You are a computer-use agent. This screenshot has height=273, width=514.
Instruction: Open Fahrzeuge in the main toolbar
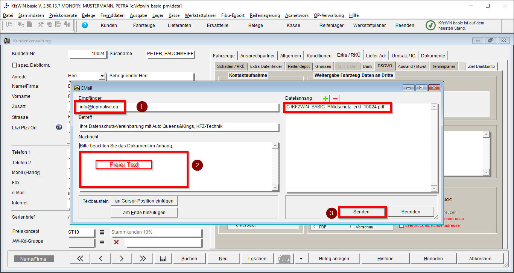pyautogui.click(x=144, y=25)
